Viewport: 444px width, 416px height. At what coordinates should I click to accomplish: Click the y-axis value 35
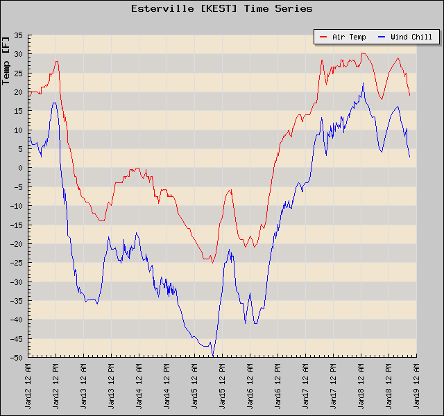19,35
